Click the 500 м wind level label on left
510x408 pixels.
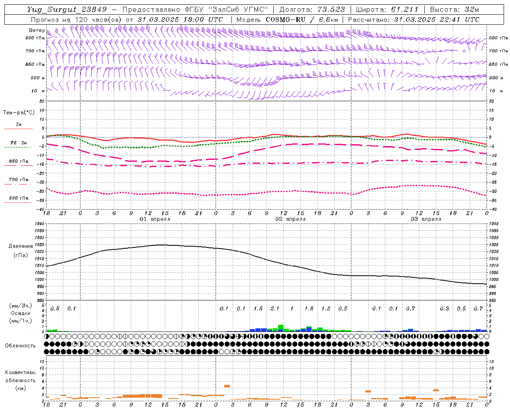click(38, 78)
